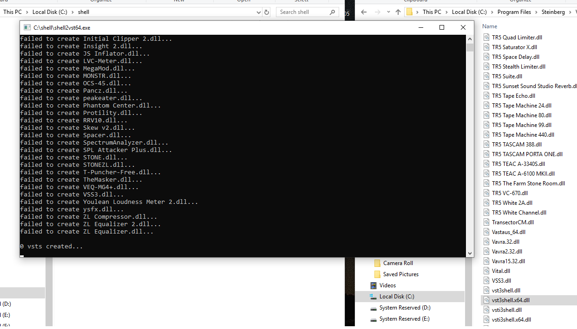Select the TR5 TEAC A-3340S.dll file name
This screenshot has height=329, width=577.
[x=518, y=164]
